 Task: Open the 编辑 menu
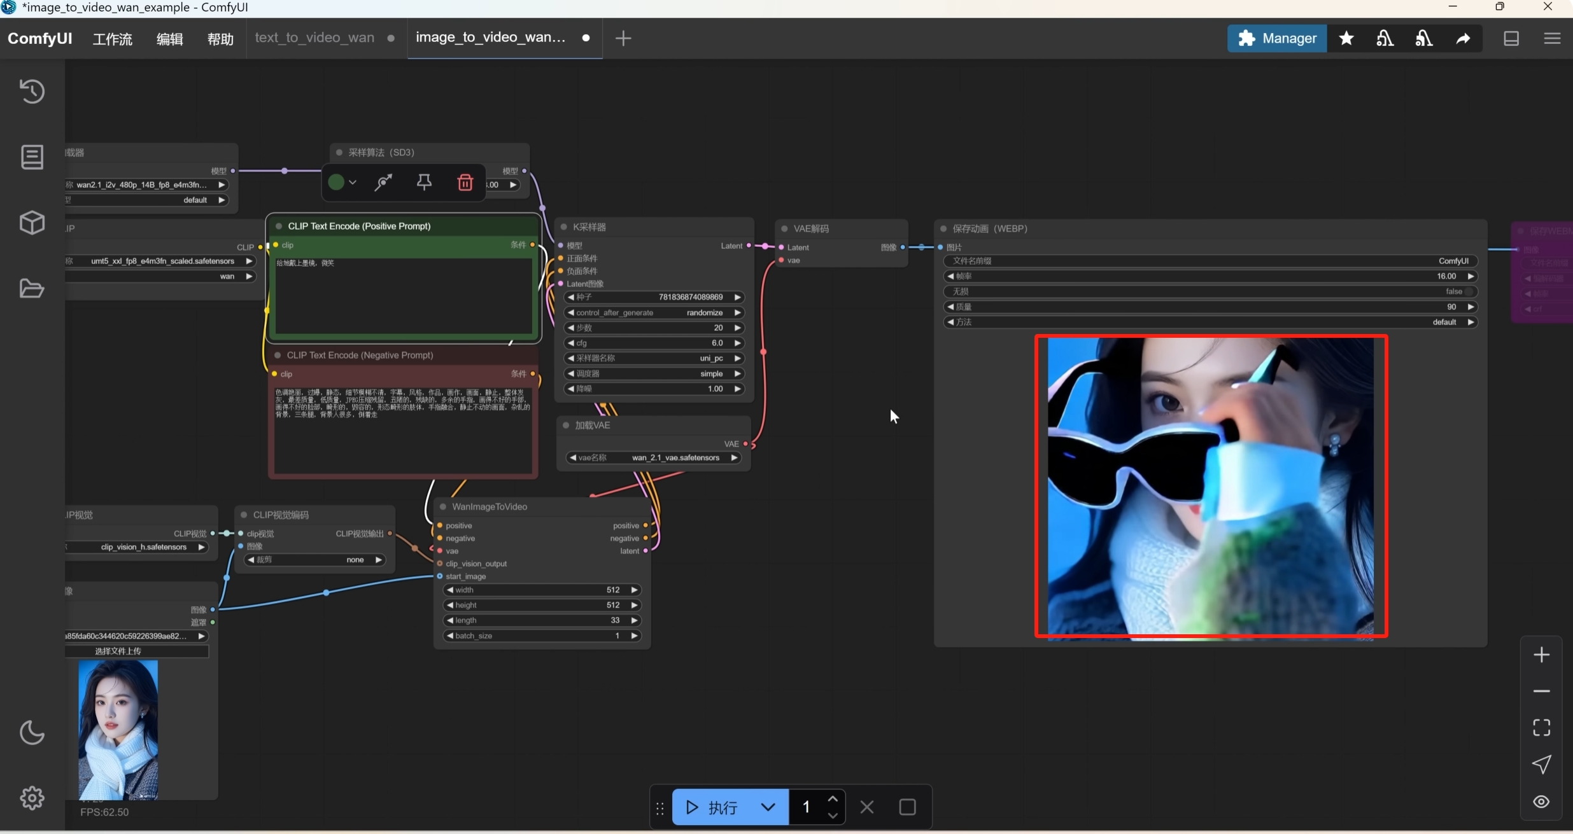click(x=169, y=39)
